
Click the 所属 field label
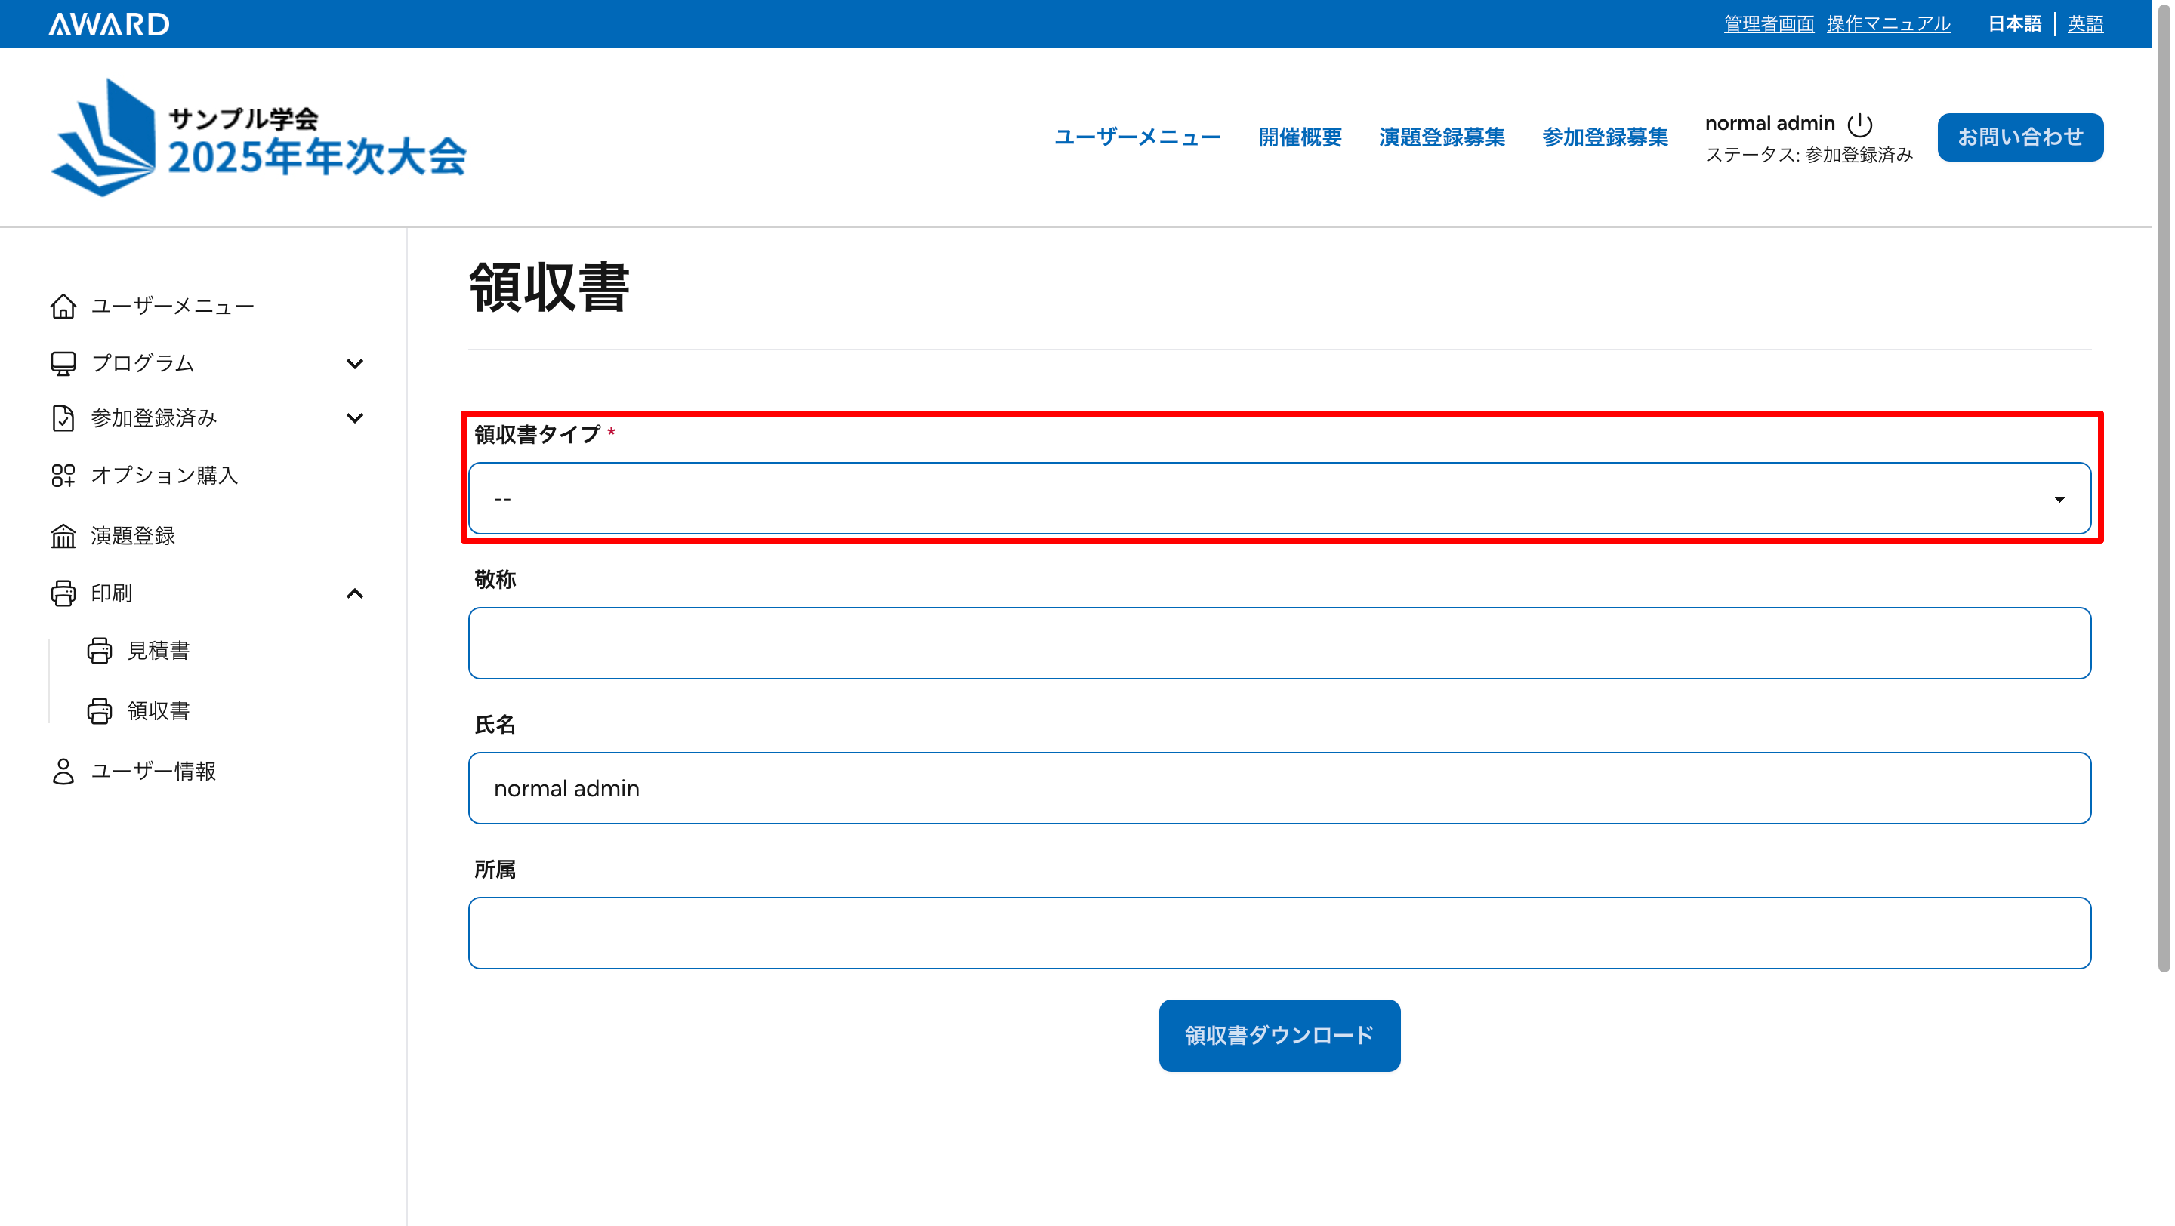(x=495, y=870)
